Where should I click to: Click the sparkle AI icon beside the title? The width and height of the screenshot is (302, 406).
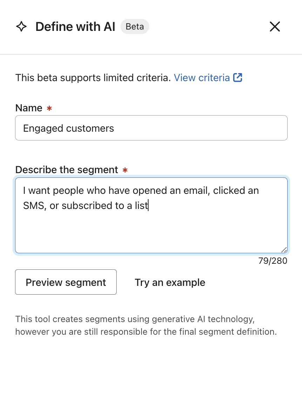[21, 26]
